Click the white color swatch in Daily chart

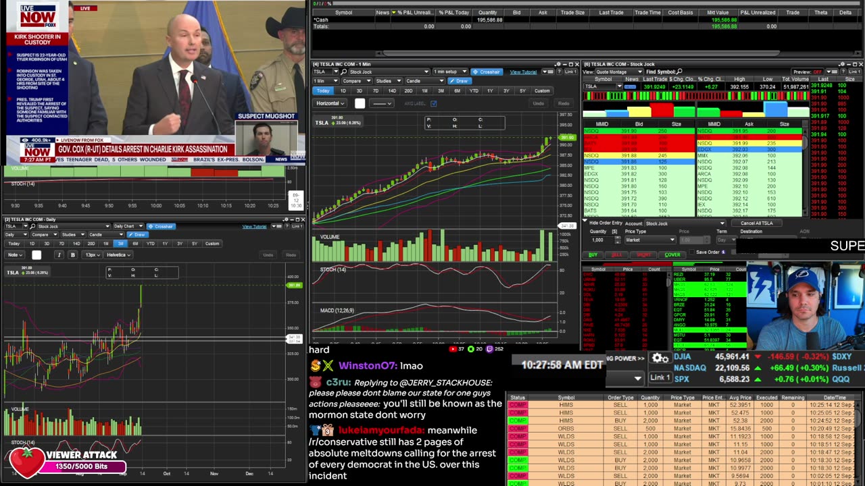coord(36,254)
